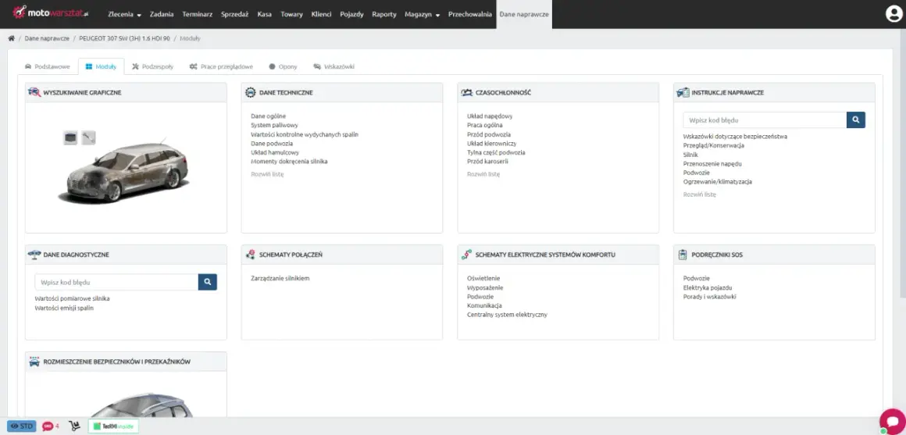The image size is (906, 435).
Task: Open System paliwowy link
Action: click(274, 126)
